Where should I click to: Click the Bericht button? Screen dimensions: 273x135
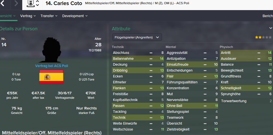point(267,16)
